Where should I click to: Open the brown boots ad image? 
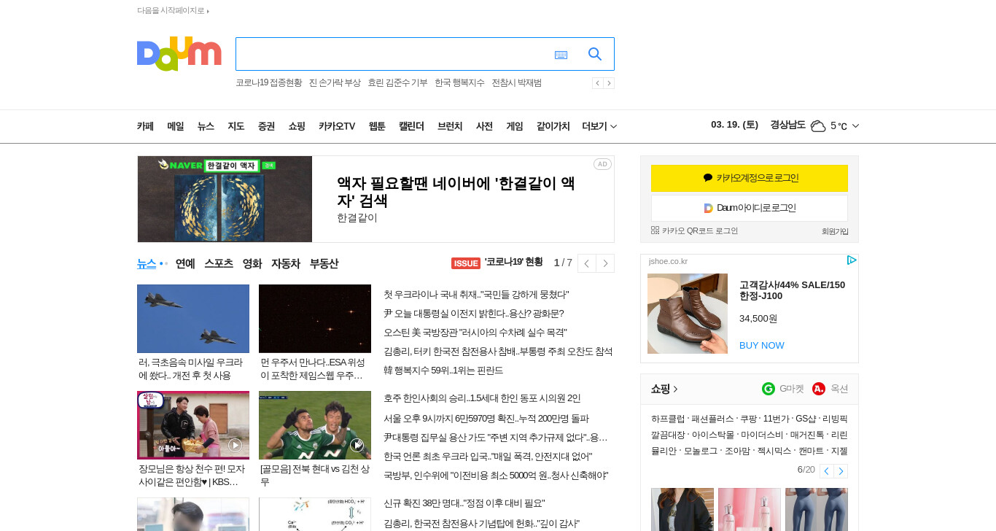pos(688,314)
